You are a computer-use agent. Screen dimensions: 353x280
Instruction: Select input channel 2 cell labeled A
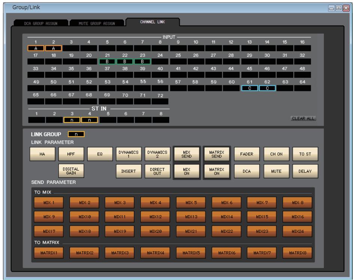coord(54,48)
